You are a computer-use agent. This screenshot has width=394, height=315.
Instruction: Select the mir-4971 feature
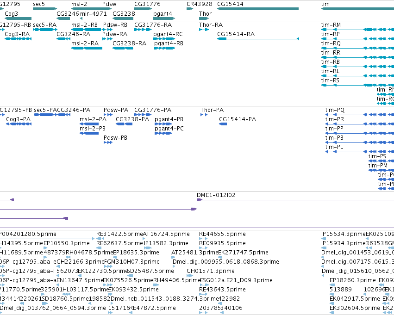coord(81,19)
